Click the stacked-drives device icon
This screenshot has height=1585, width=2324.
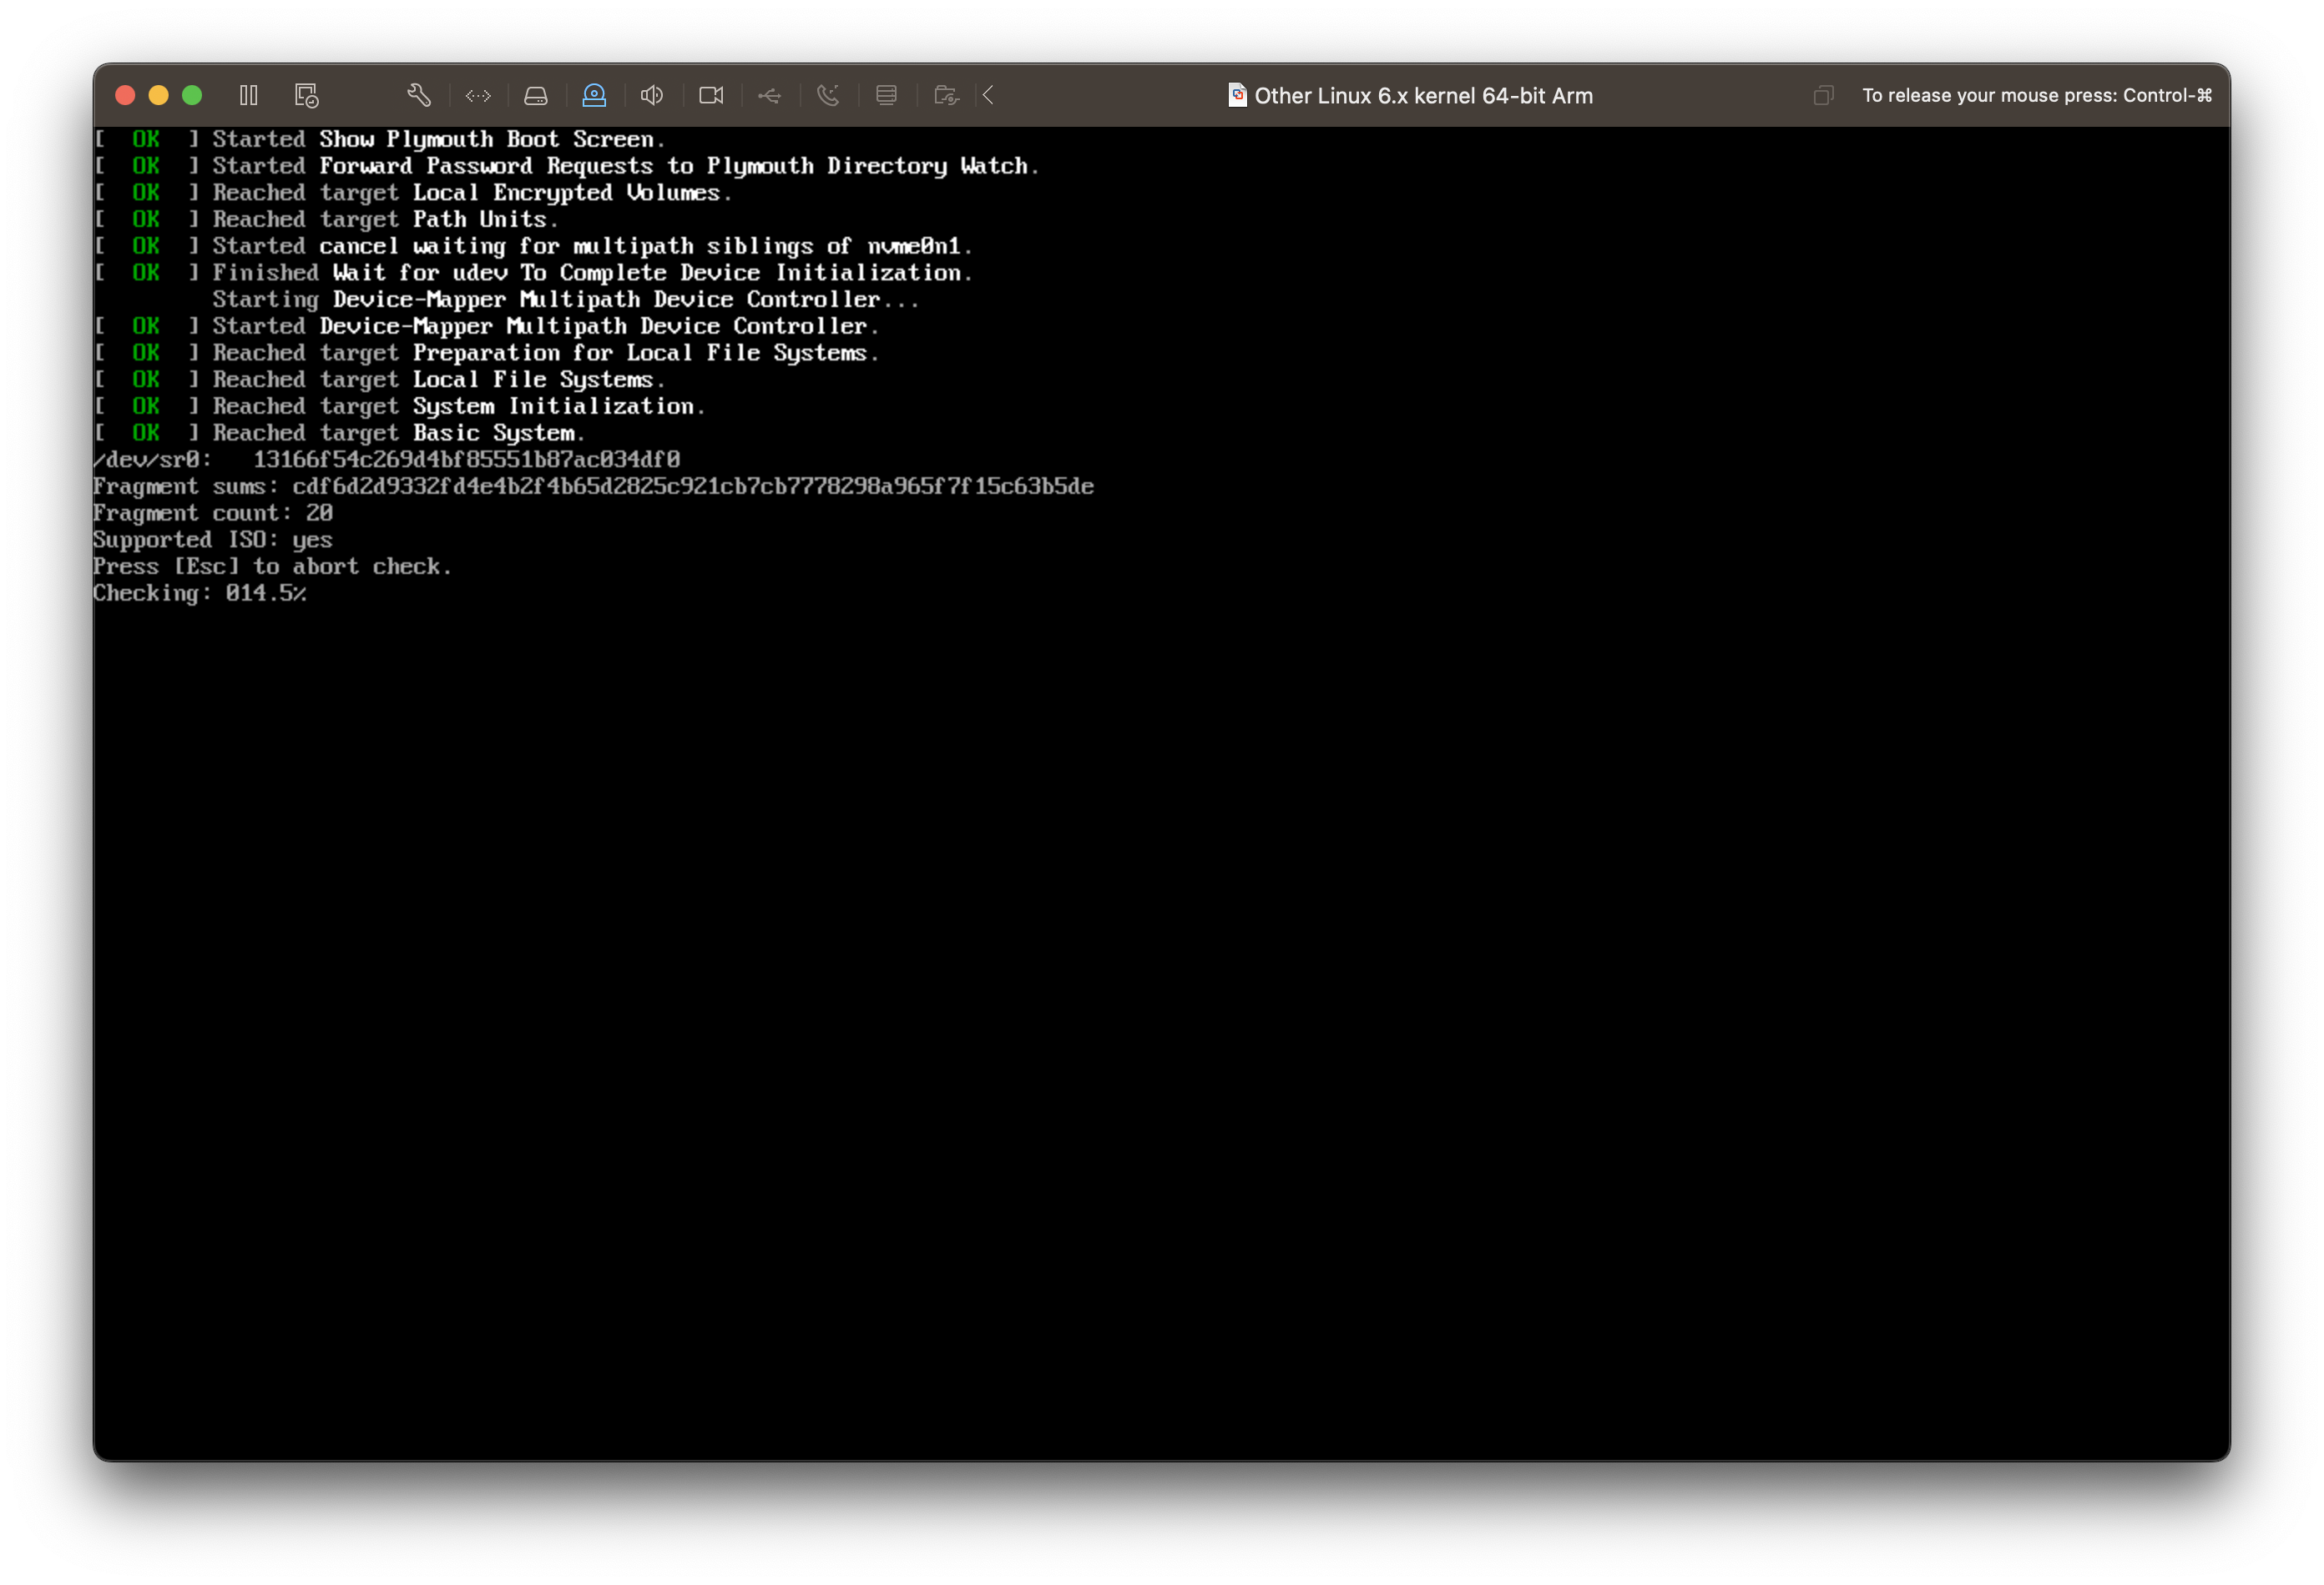pyautogui.click(x=886, y=95)
